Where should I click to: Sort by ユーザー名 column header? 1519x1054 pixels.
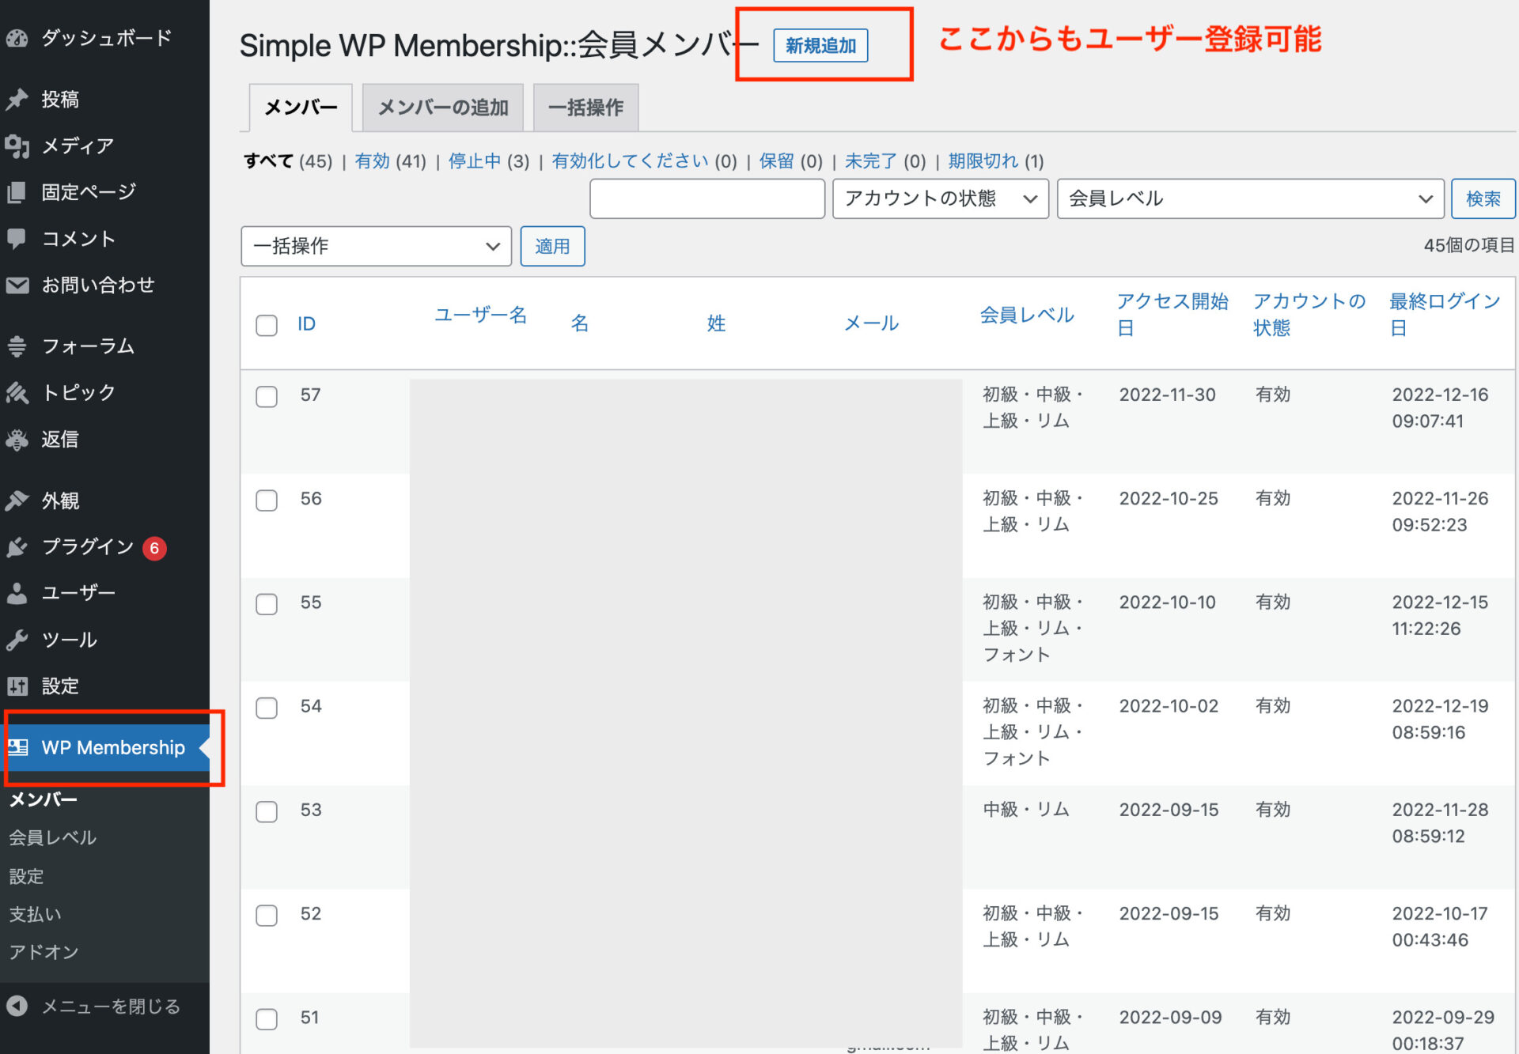(x=481, y=315)
